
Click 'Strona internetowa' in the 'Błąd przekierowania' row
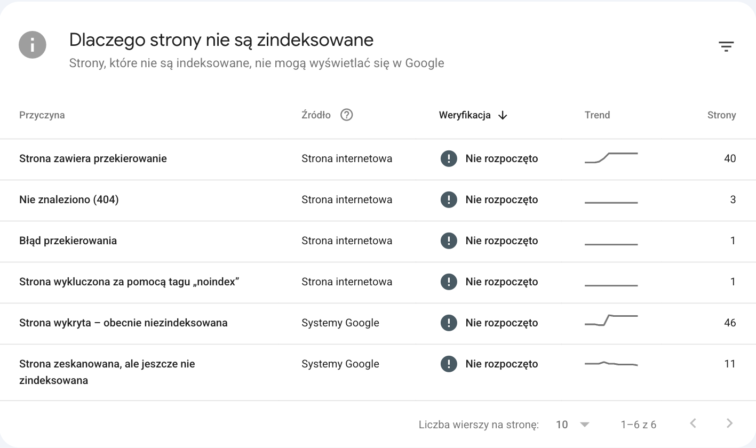click(x=347, y=241)
